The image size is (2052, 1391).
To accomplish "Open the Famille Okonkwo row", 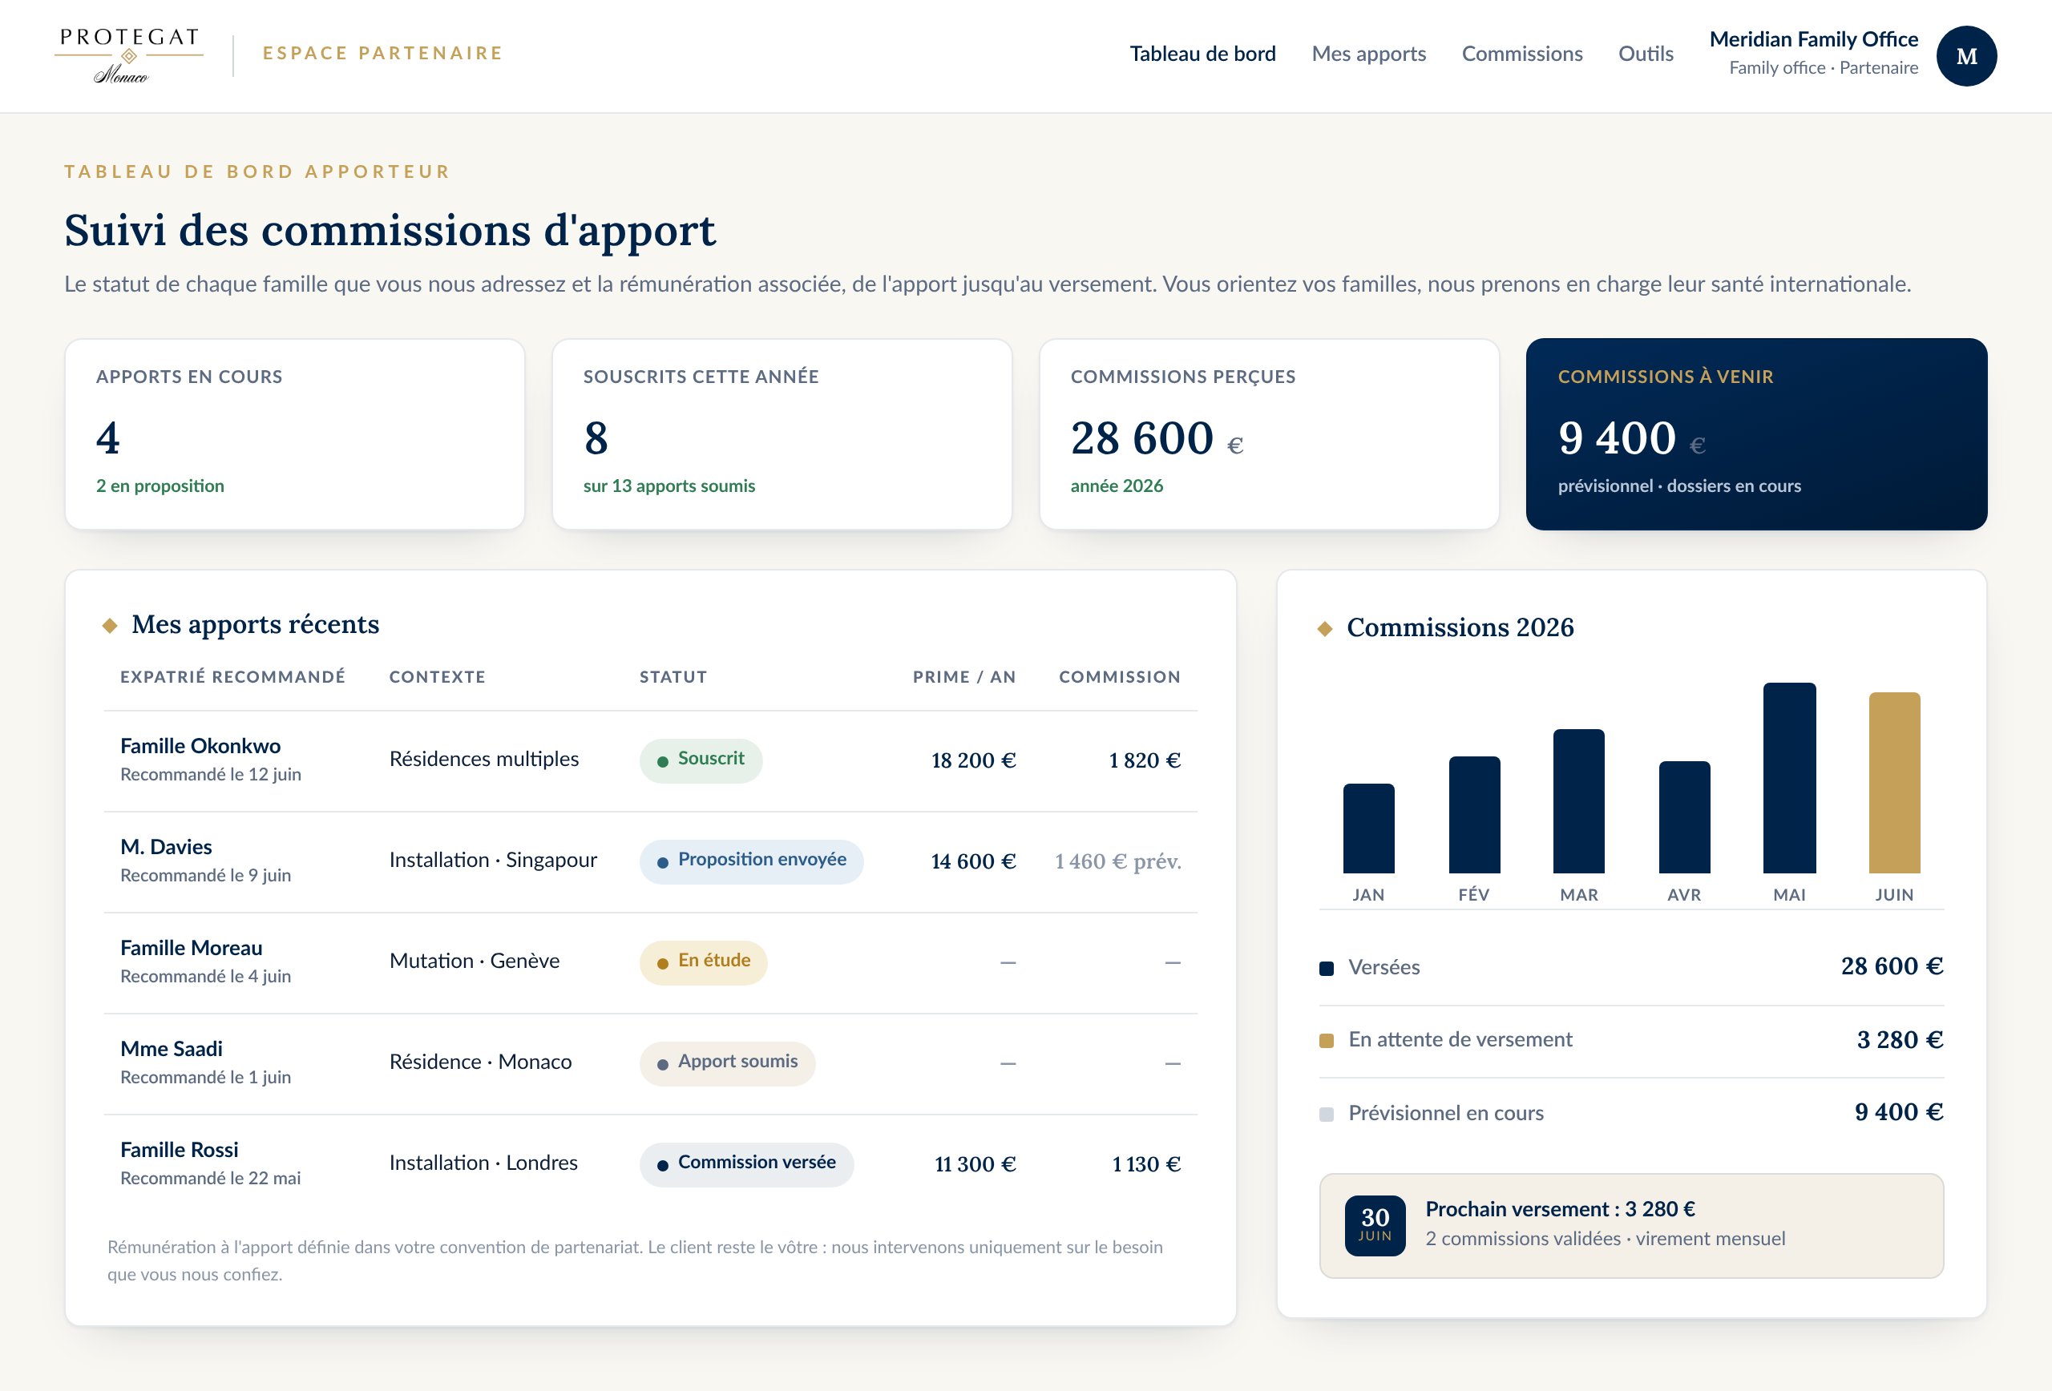I will pos(651,761).
